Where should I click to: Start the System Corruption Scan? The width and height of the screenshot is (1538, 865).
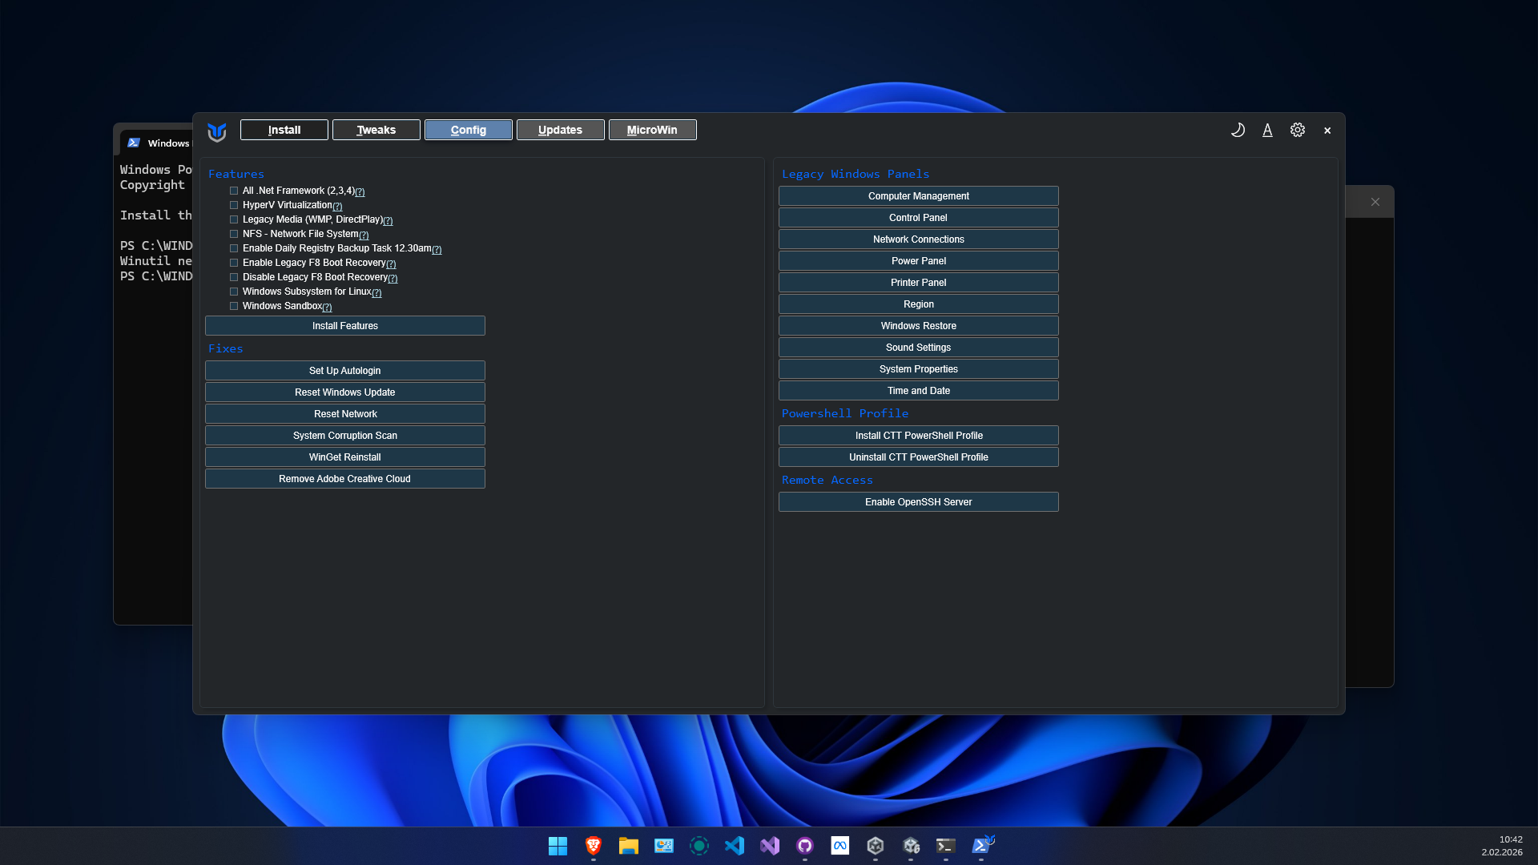coord(345,436)
